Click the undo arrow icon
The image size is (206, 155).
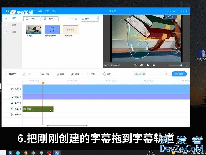[x=24, y=74]
